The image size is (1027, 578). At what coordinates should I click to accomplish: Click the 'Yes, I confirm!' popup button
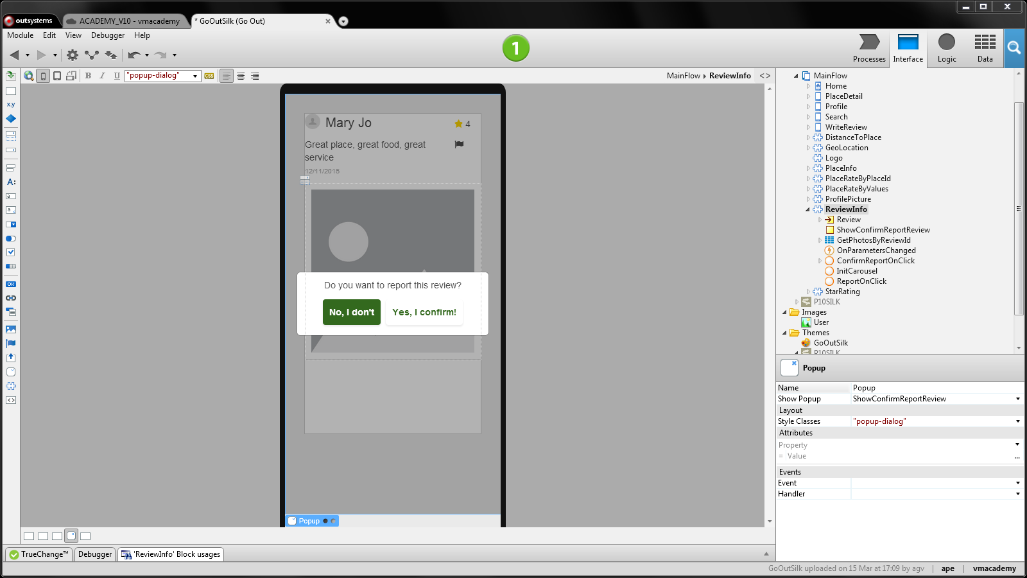424,312
